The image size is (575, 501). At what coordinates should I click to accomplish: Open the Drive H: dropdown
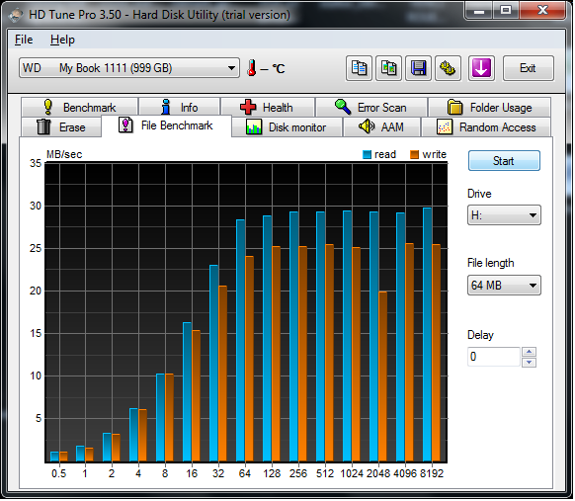[x=504, y=214]
